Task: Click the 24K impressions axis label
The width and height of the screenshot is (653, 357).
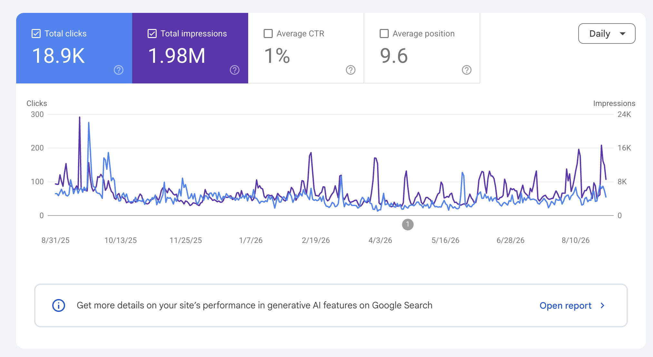Action: (624, 114)
